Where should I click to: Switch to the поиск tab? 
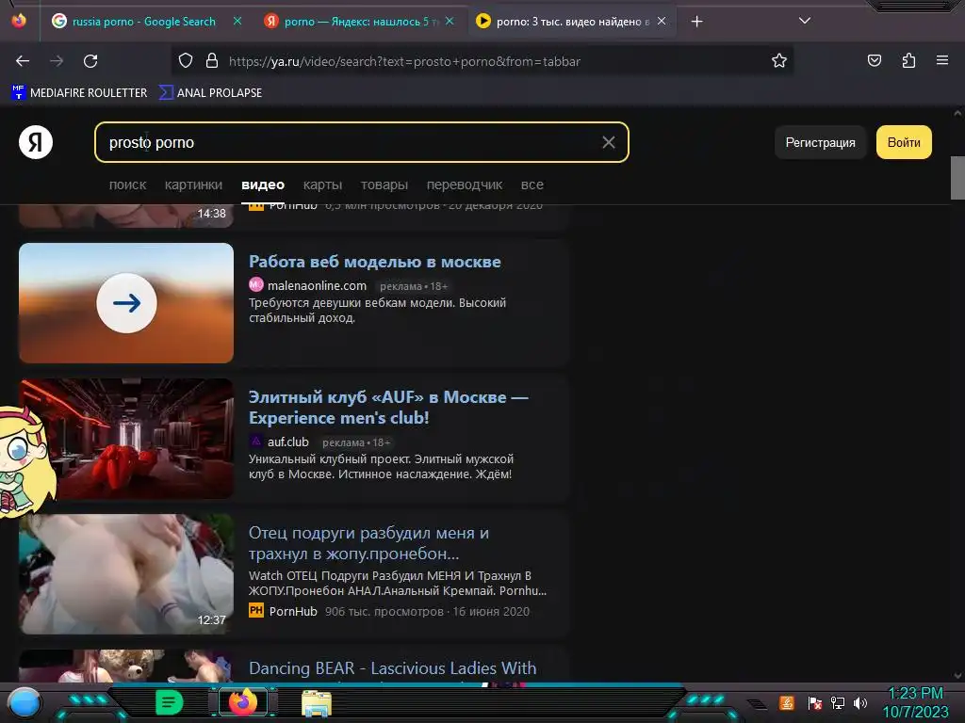[x=127, y=185]
